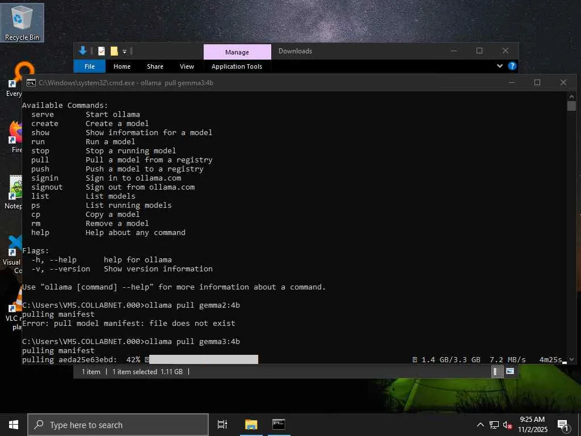The image size is (581, 436).
Task: Switch to the Share ribbon tab
Action: [x=155, y=66]
